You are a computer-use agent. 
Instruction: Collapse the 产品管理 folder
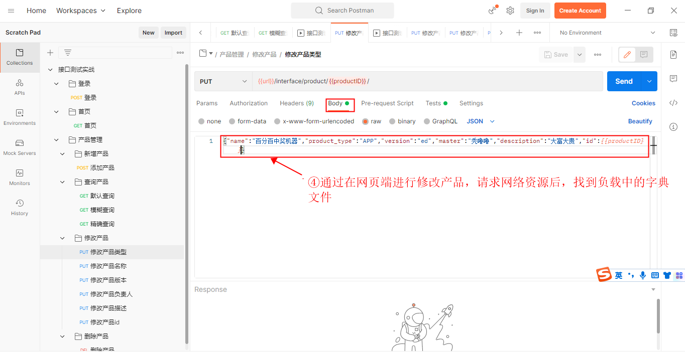click(x=56, y=140)
